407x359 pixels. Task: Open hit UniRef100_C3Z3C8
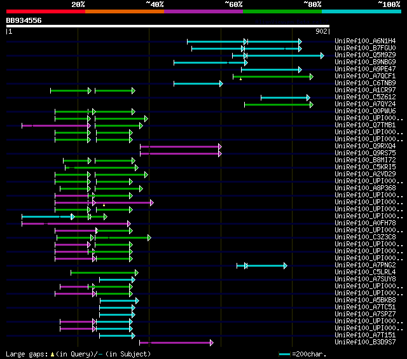tap(365, 237)
